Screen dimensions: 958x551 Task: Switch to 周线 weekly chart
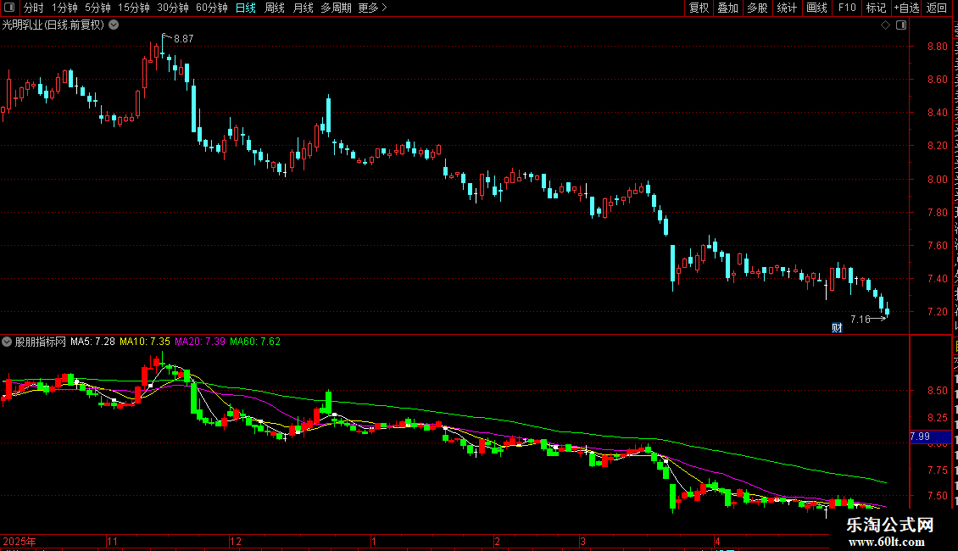(x=275, y=8)
